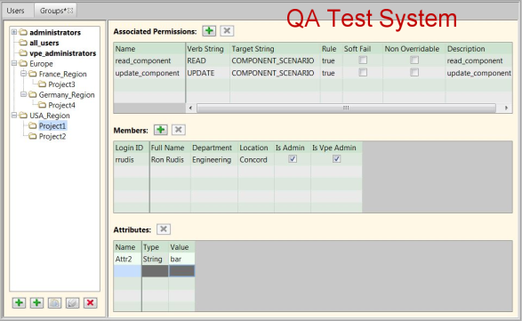The width and height of the screenshot is (522, 321).
Task: Sort permissions by Target String column
Action: point(275,49)
